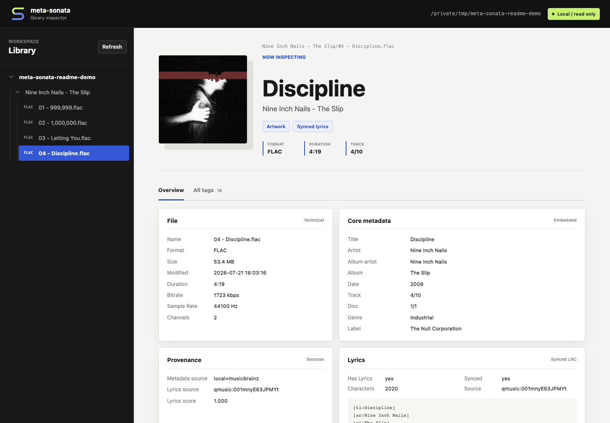The image size is (610, 423).
Task: Click the Technical label in File card
Action: click(x=314, y=220)
